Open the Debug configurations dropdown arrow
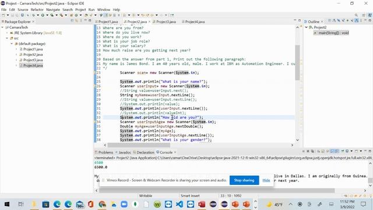The height and width of the screenshot is (210, 373). [38, 15]
